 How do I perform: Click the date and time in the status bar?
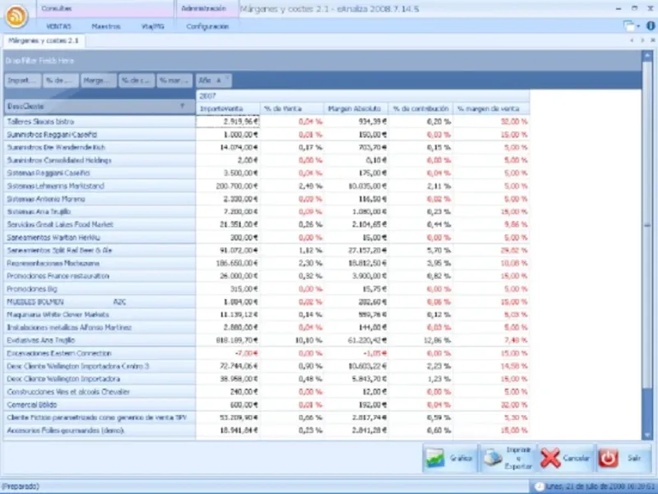click(x=600, y=487)
